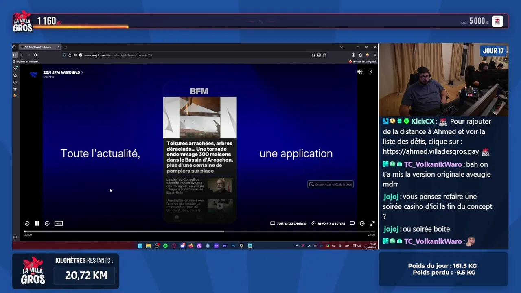Click the 20h00 start time label
521x293 pixels.
28,235
